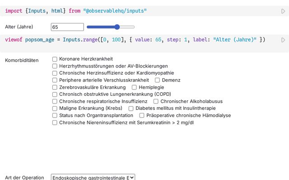Click the Alter number input field
Image resolution: width=289 pixels, height=180 pixels.
pos(67,27)
